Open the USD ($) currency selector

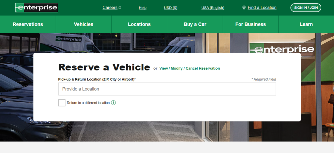point(171,8)
